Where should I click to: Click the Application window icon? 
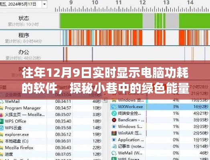coord(114,140)
